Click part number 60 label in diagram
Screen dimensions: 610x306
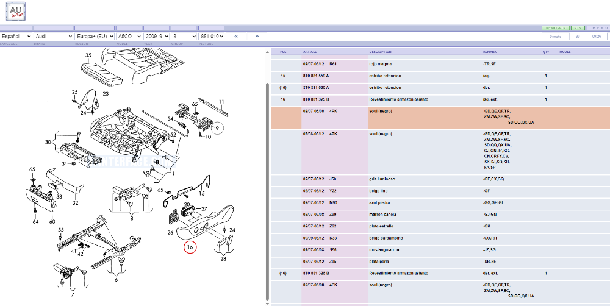click(52, 222)
